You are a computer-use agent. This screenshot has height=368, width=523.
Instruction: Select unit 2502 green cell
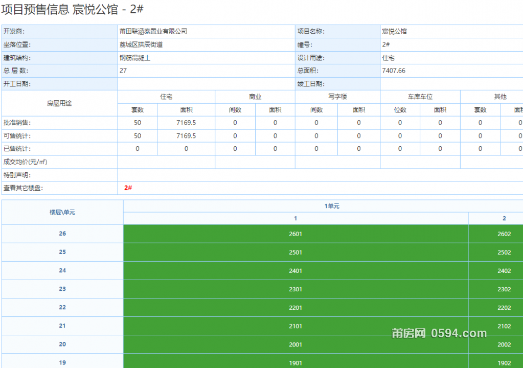(x=496, y=252)
